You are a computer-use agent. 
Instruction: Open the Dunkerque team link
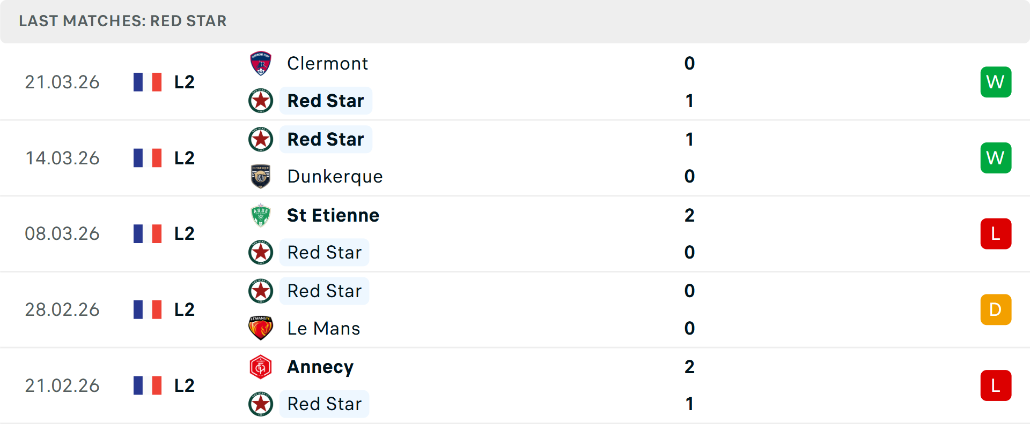click(x=335, y=176)
